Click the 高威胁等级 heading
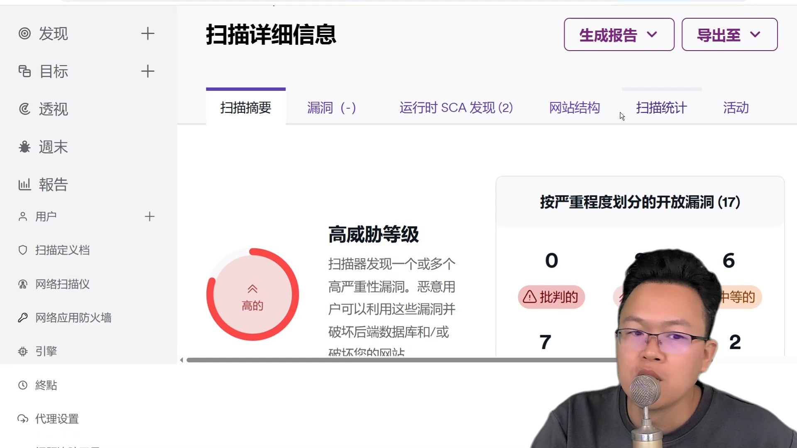Viewport: 797px width, 448px height. 374,234
